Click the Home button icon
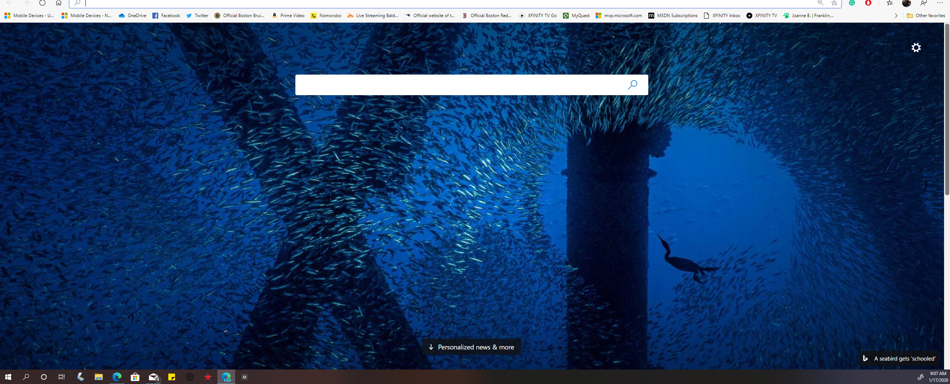950x384 pixels. click(x=58, y=3)
